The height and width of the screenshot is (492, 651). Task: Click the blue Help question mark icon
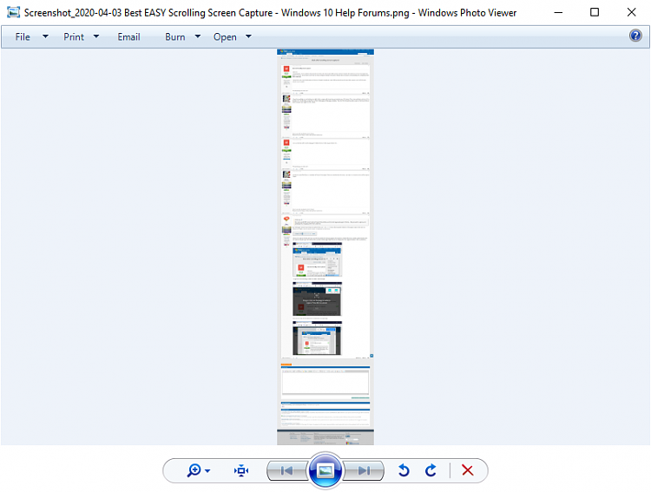pyautogui.click(x=635, y=36)
